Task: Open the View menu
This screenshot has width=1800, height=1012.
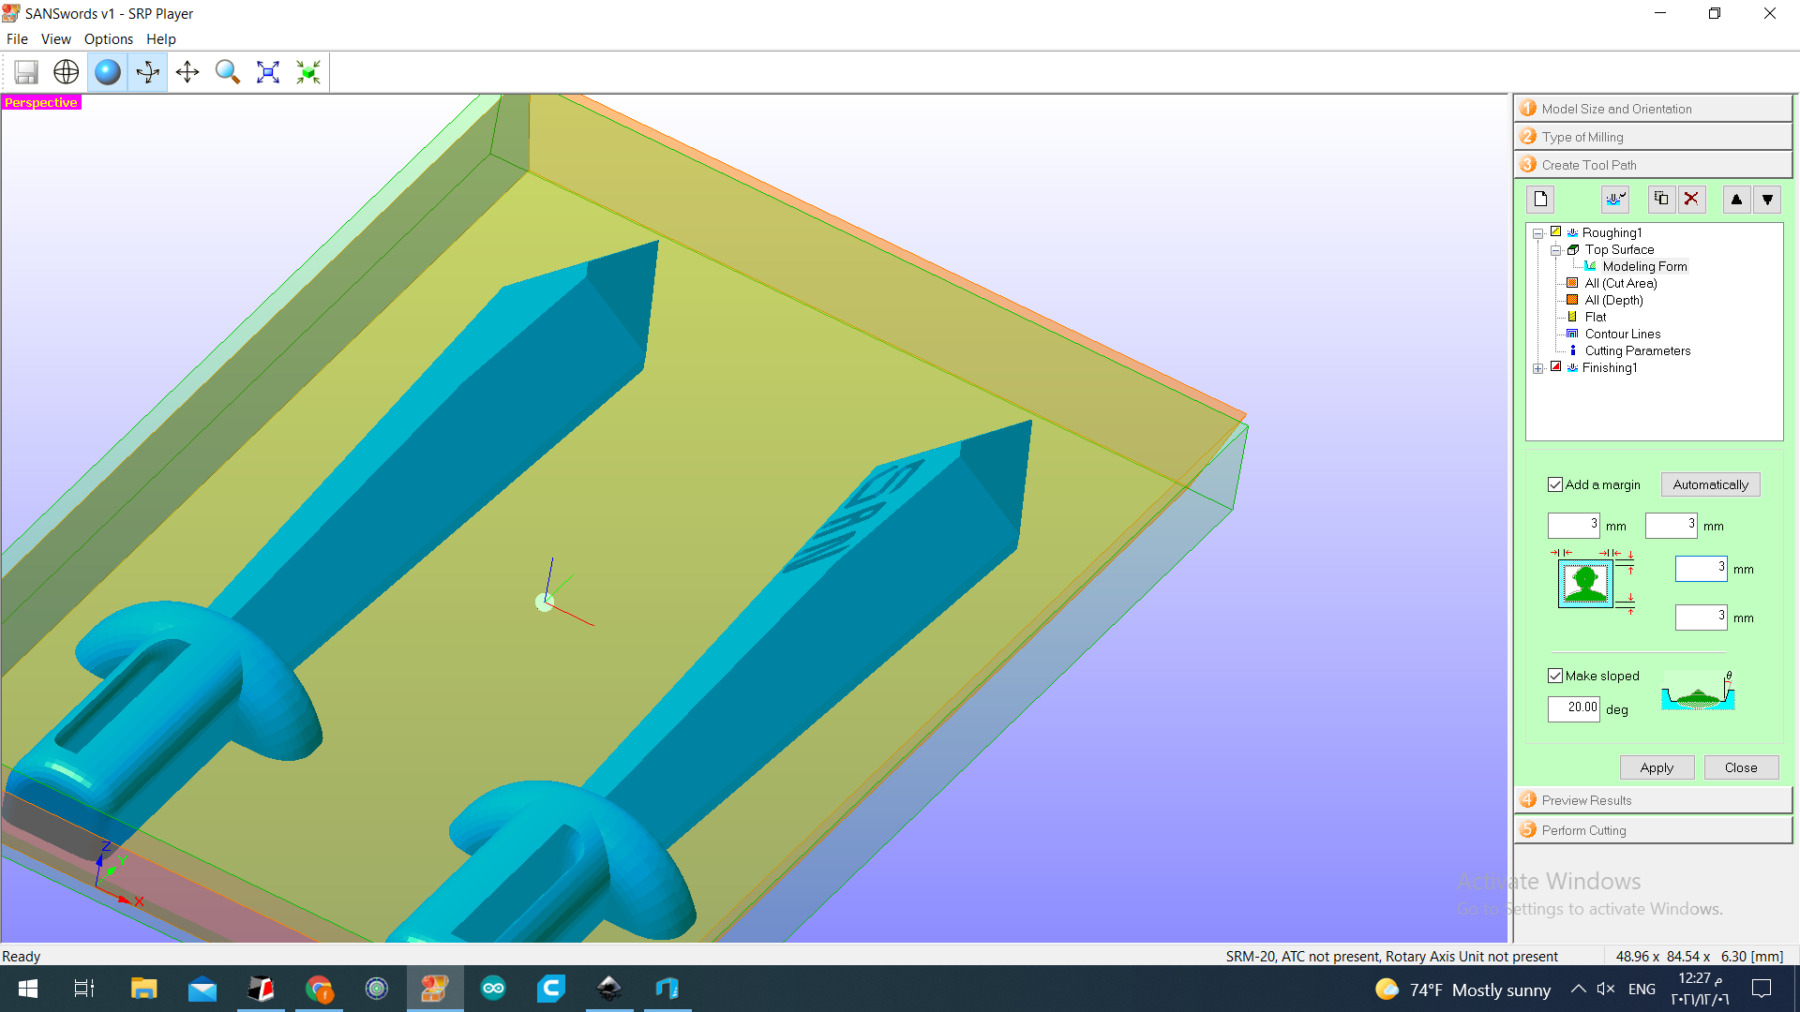Action: pyautogui.click(x=56, y=39)
